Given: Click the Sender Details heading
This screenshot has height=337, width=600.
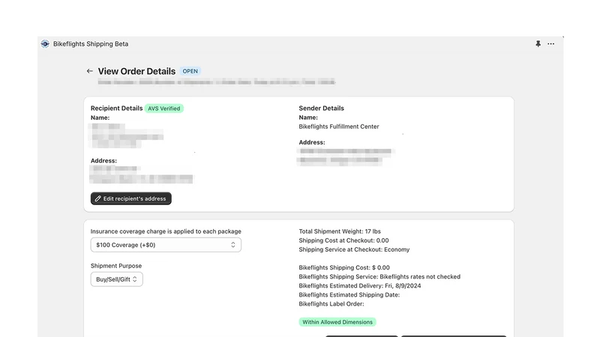Looking at the screenshot, I should click(322, 108).
